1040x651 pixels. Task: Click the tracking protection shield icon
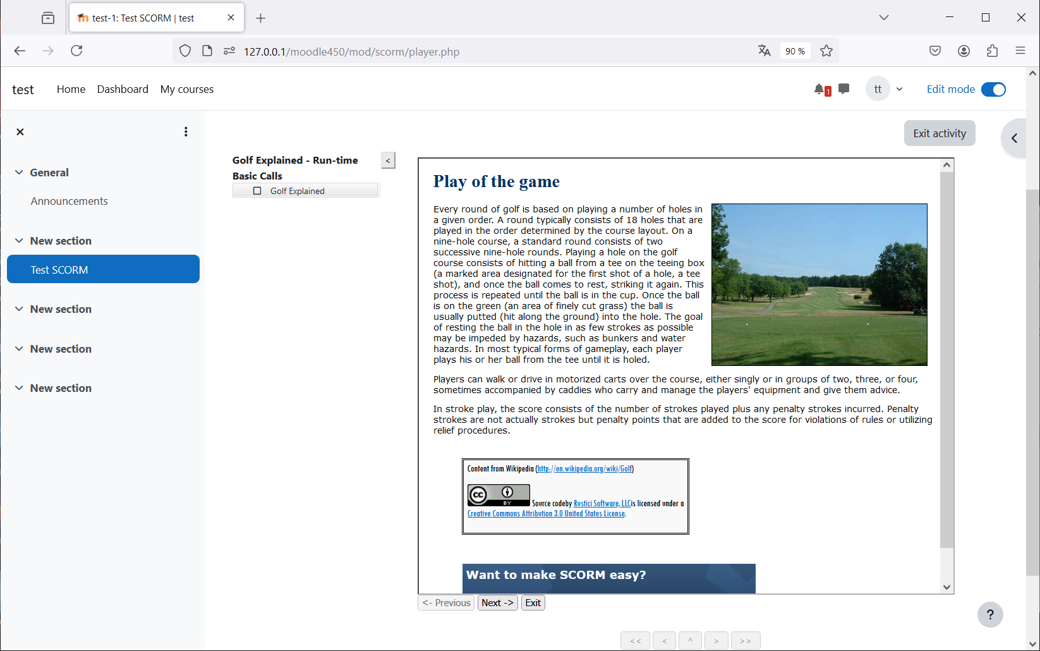coord(185,51)
